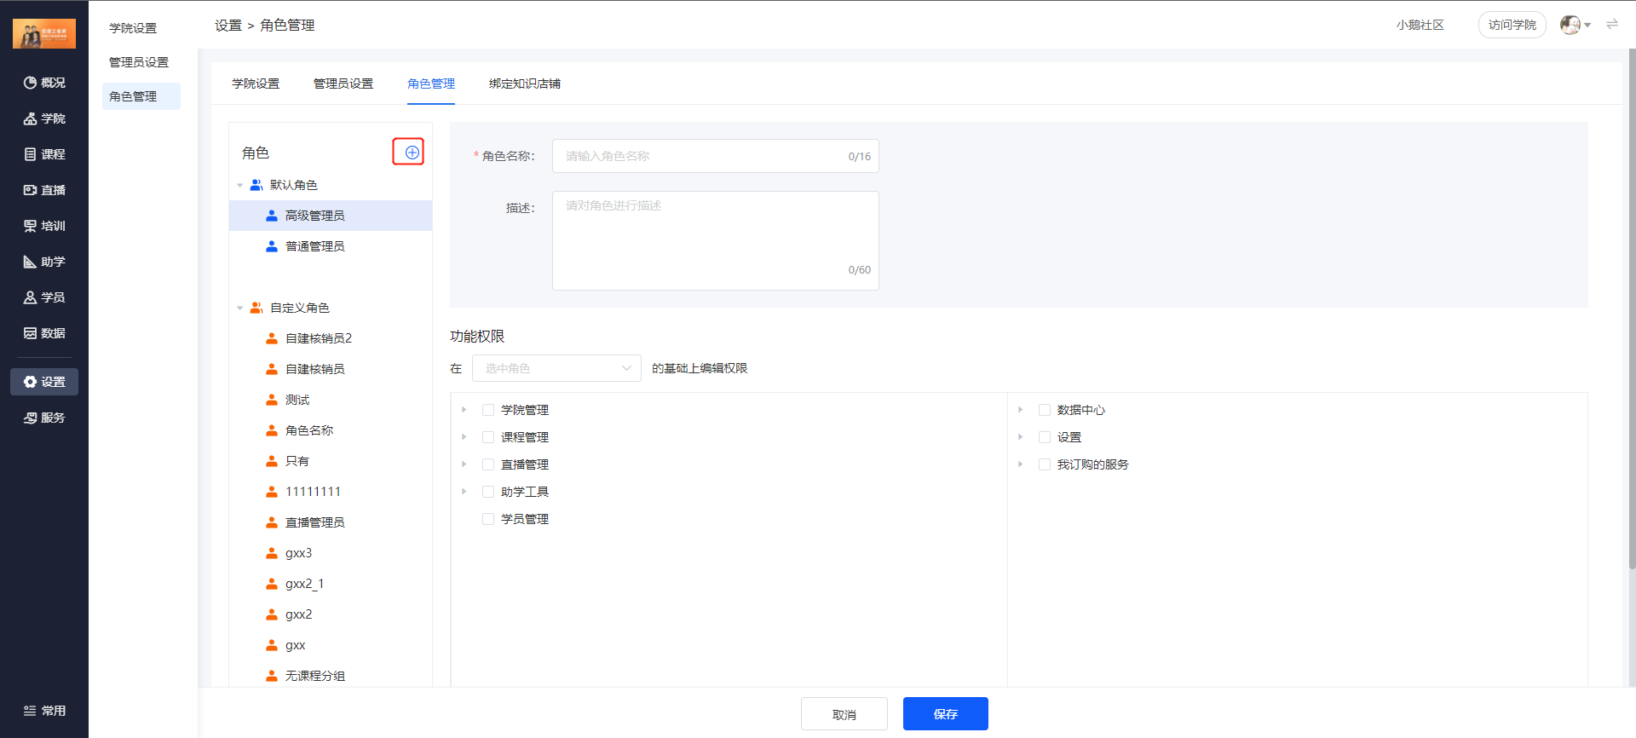
Task: Switch to the 绑定知识店铺 tab
Action: tap(525, 84)
